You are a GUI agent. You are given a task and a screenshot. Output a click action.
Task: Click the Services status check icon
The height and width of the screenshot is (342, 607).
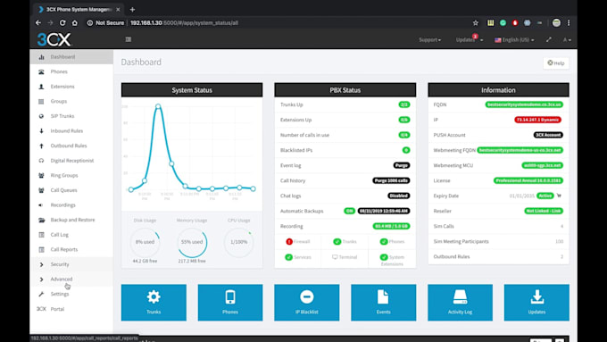(289, 257)
